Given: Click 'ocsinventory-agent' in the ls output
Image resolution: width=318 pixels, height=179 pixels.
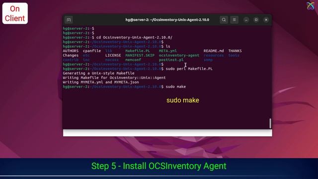Looking at the screenshot, I should coord(179,55).
